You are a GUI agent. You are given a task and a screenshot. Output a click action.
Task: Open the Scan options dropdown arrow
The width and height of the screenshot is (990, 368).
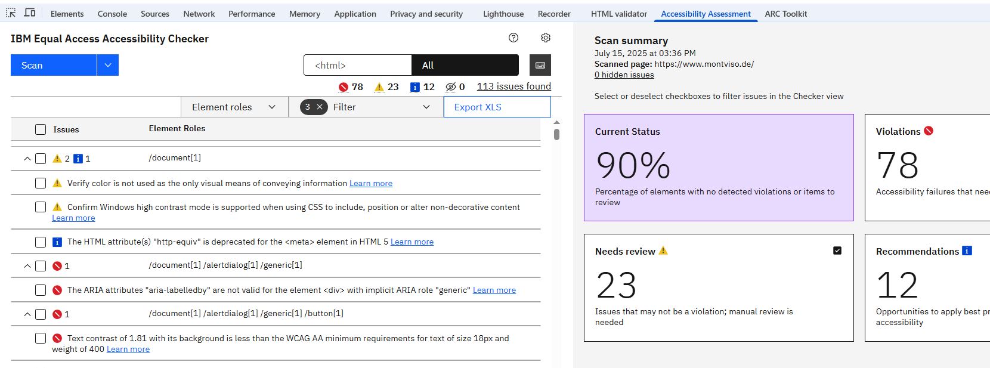point(108,65)
